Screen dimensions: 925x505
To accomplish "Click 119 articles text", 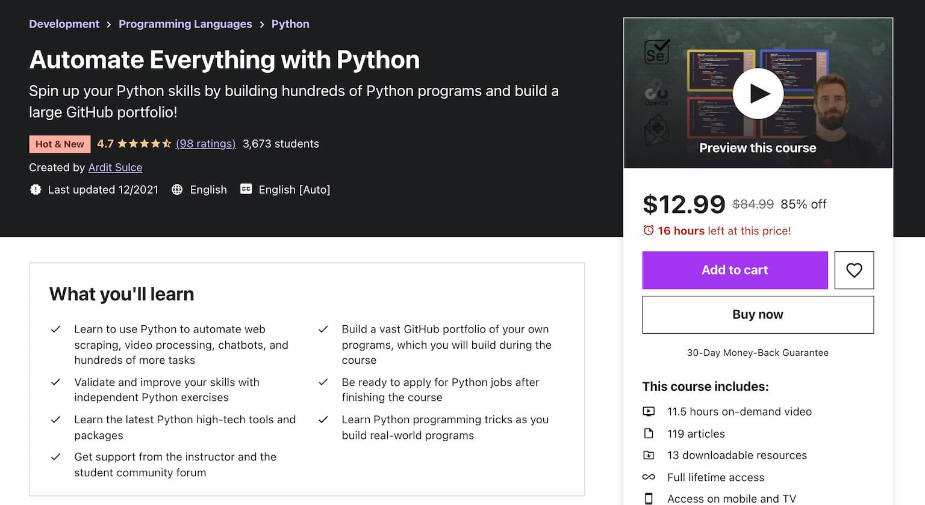I will (696, 433).
